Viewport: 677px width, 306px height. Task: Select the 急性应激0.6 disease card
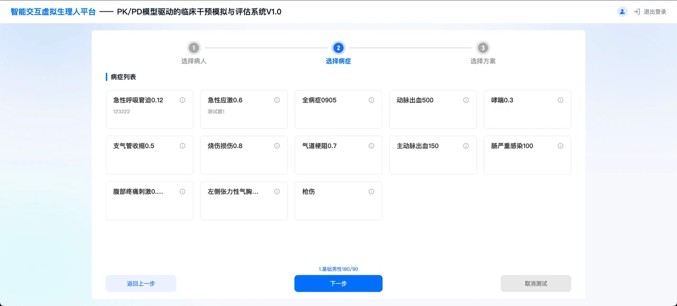(x=244, y=109)
